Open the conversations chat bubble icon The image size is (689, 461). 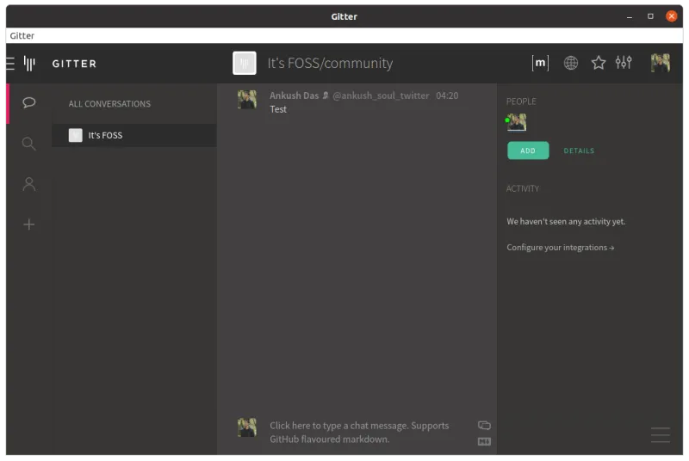pos(29,103)
